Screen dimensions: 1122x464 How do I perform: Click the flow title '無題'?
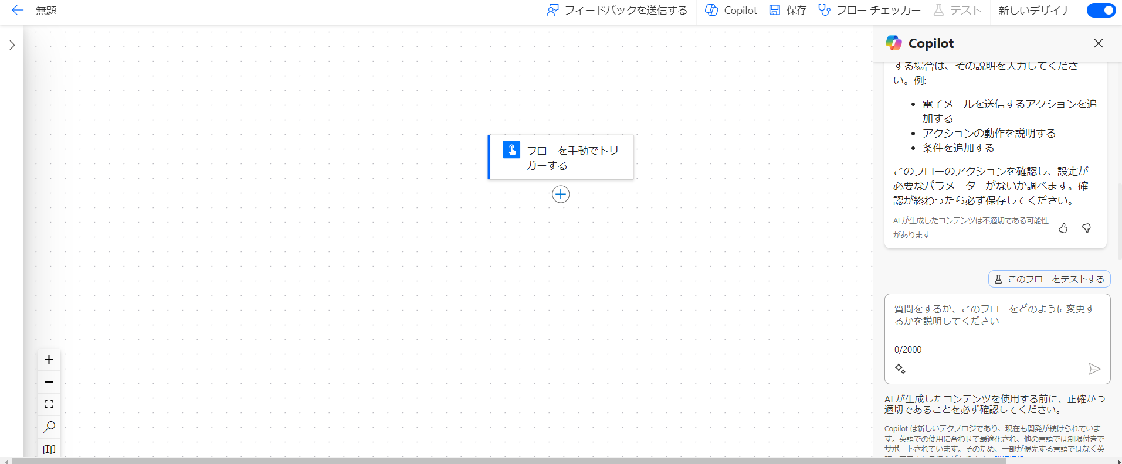[x=46, y=11]
